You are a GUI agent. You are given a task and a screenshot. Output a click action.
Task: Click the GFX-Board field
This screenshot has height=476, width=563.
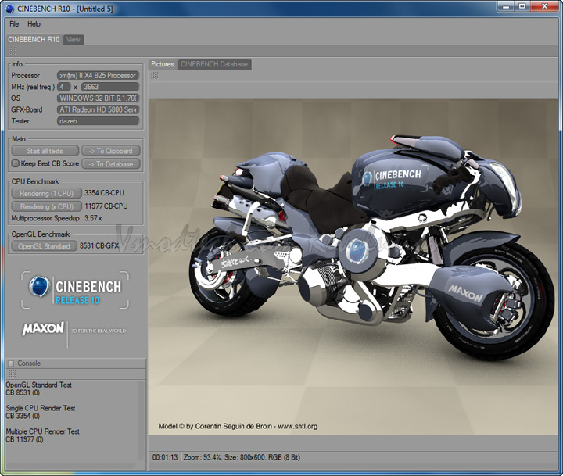click(98, 109)
